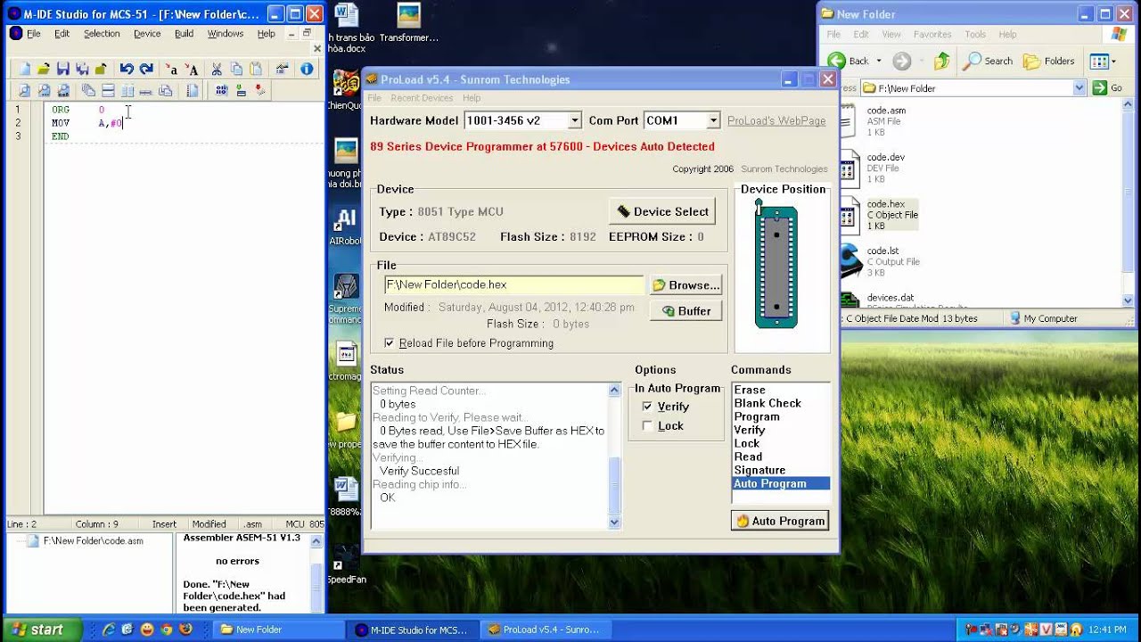Click file path field in ProLoad
1141x642 pixels.
(513, 285)
